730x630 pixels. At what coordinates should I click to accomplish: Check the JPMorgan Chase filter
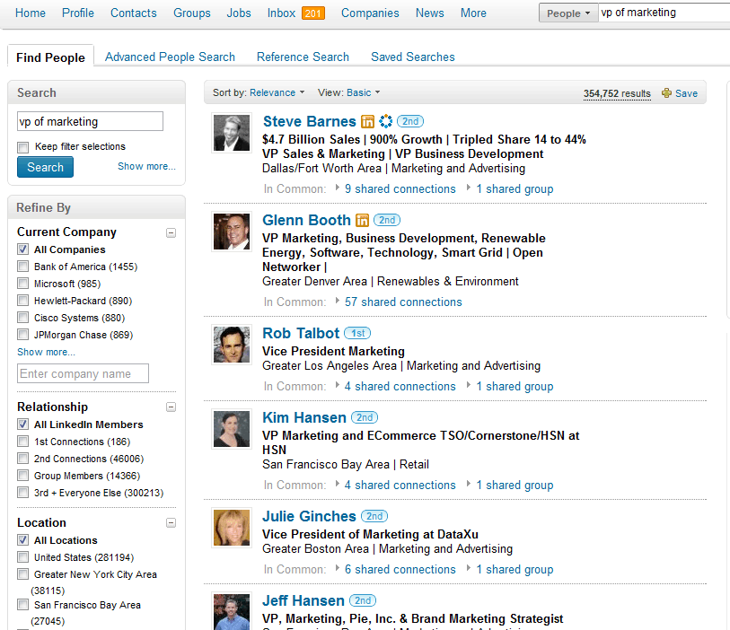[22, 335]
